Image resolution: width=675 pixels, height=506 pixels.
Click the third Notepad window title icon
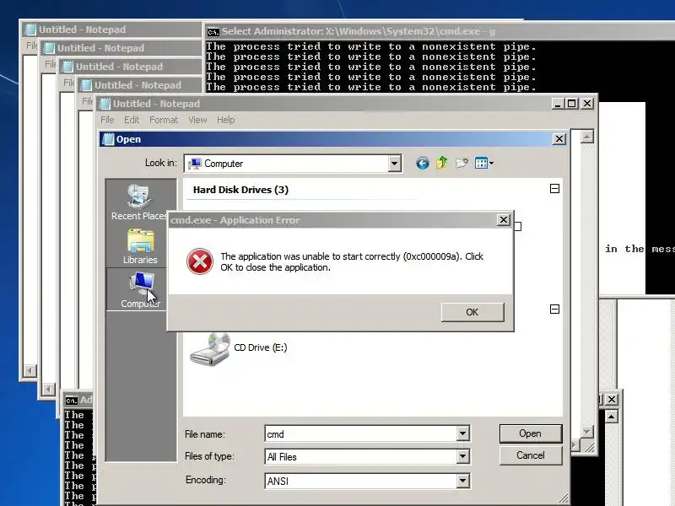[x=67, y=67]
